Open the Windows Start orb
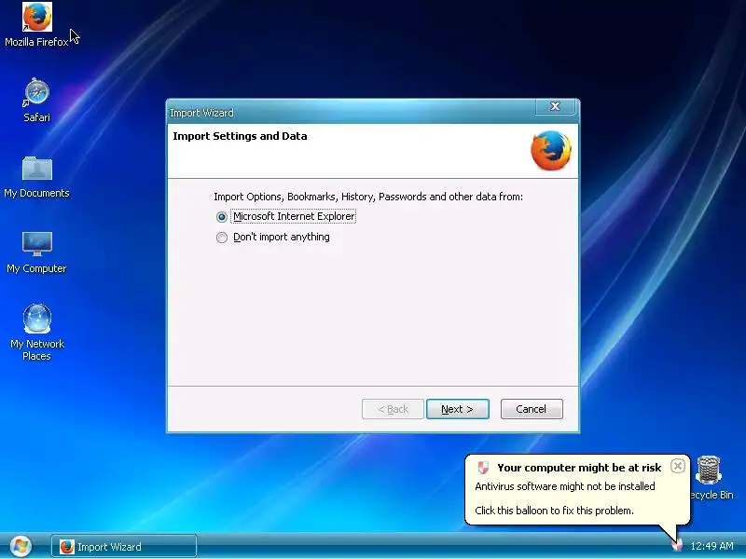Viewport: 746px width, 559px height. point(21,546)
